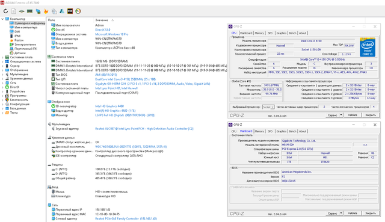Click База данных in the tree

click(x=18, y=108)
